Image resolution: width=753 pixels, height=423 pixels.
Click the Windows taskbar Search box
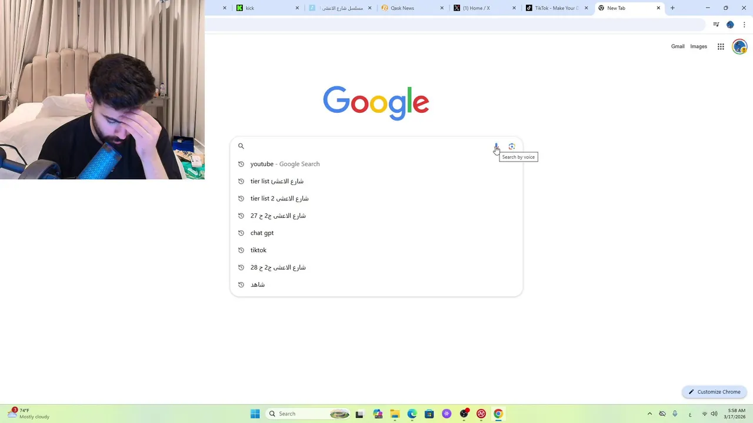point(308,414)
